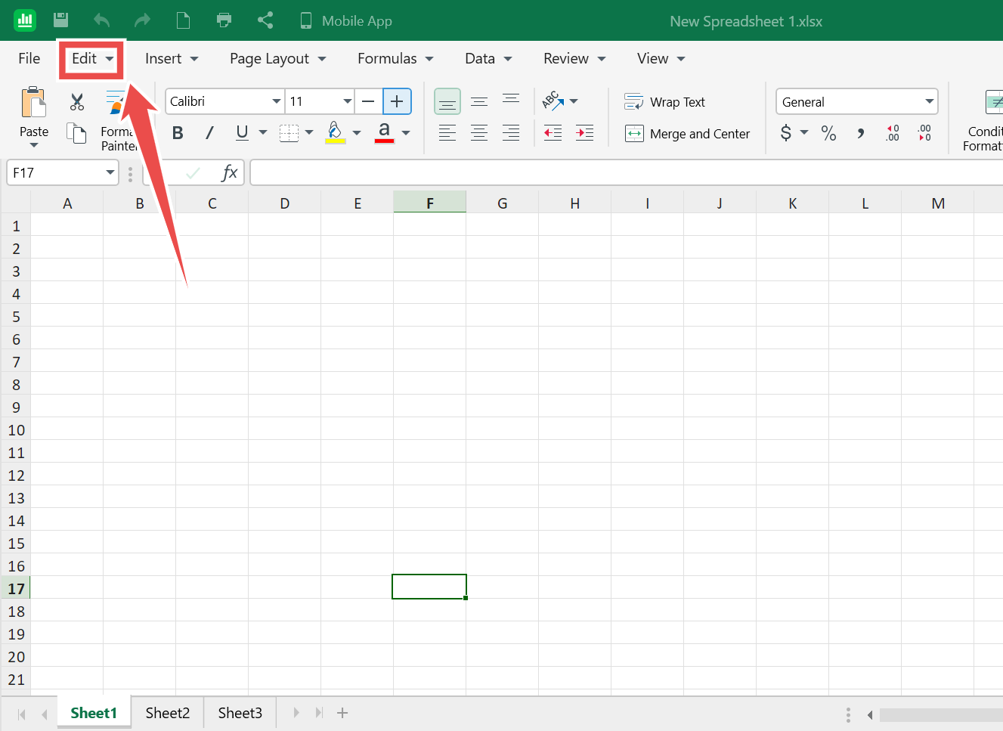The width and height of the screenshot is (1003, 731).
Task: Open the insert function fx button
Action: tap(230, 173)
